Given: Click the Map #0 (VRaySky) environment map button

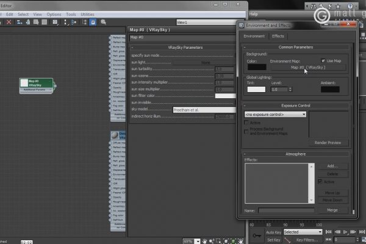Looking at the screenshot, I should 308,68.
